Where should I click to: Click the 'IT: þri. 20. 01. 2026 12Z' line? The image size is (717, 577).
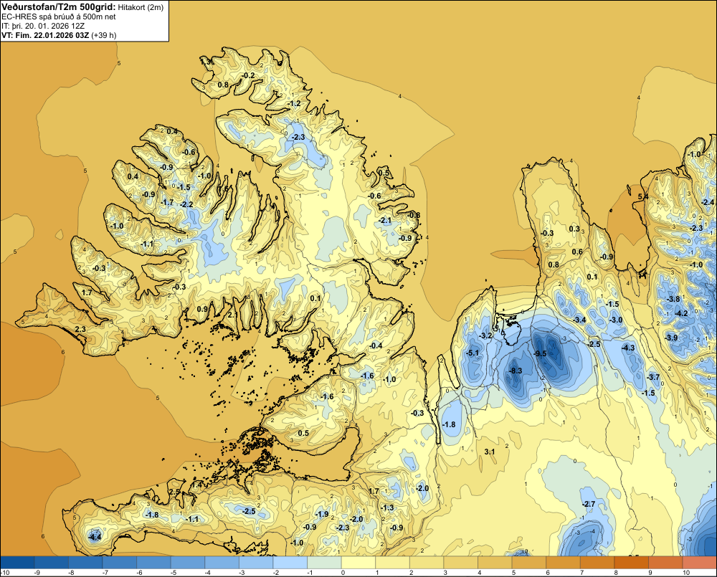click(43, 26)
